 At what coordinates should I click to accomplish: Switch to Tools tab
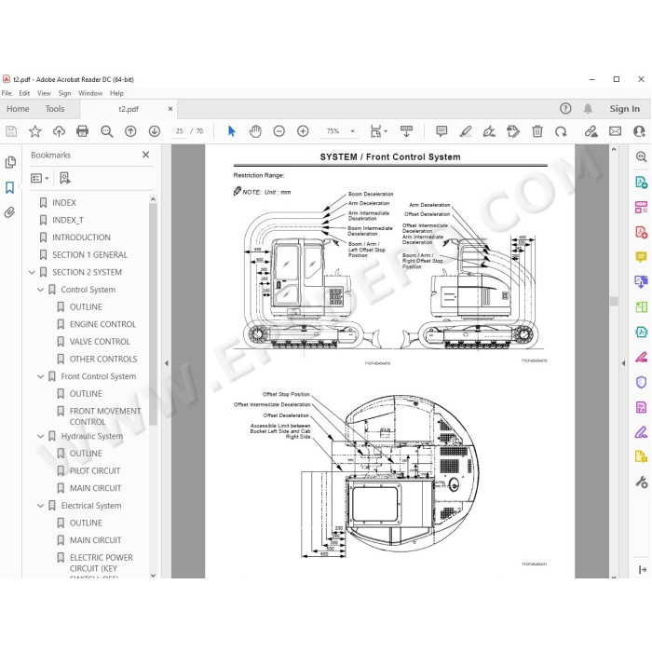54,109
